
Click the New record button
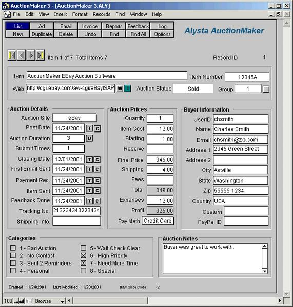(x=17, y=34)
